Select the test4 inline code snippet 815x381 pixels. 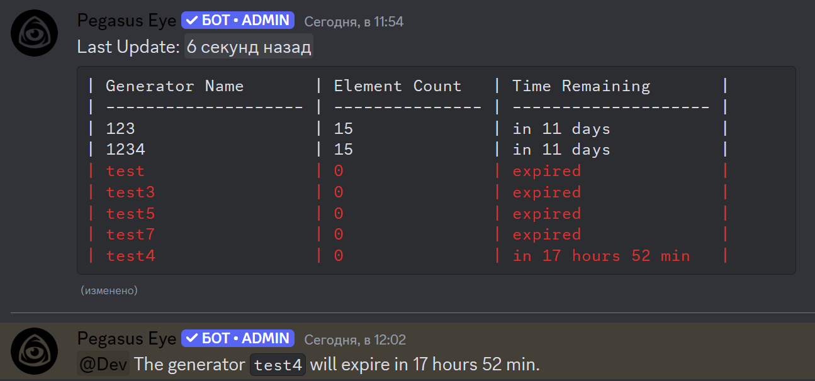pyautogui.click(x=278, y=363)
